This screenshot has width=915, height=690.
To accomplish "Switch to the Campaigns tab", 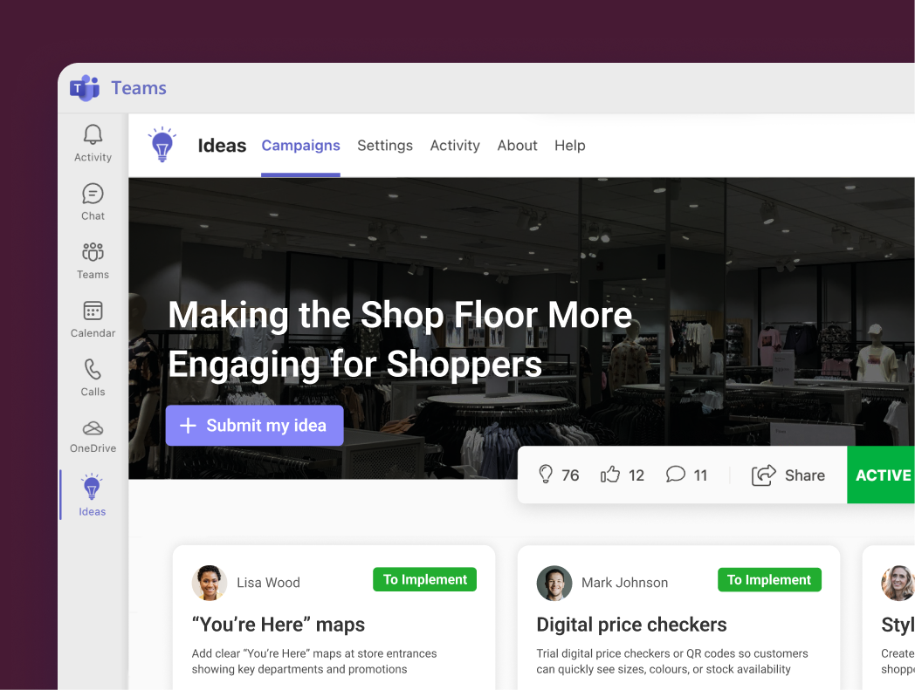I will pyautogui.click(x=300, y=145).
